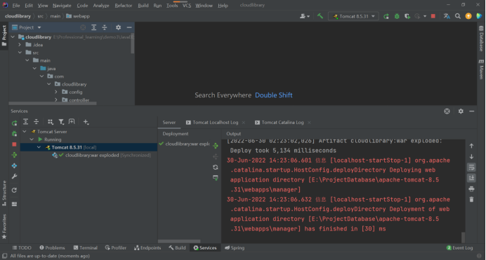486x260 pixels.
Task: Open Search Everywhere magnifier icon
Action: [x=457, y=16]
